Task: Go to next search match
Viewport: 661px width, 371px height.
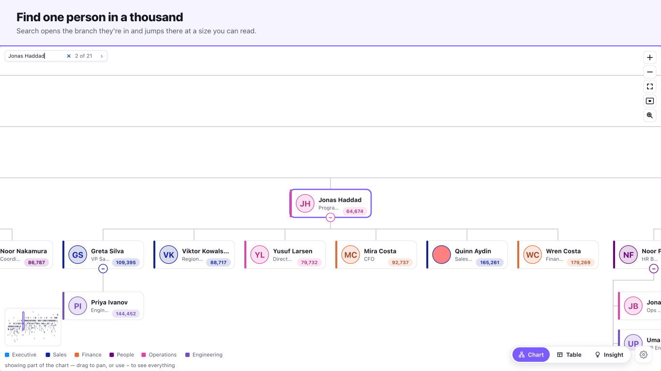Action: 102,56
